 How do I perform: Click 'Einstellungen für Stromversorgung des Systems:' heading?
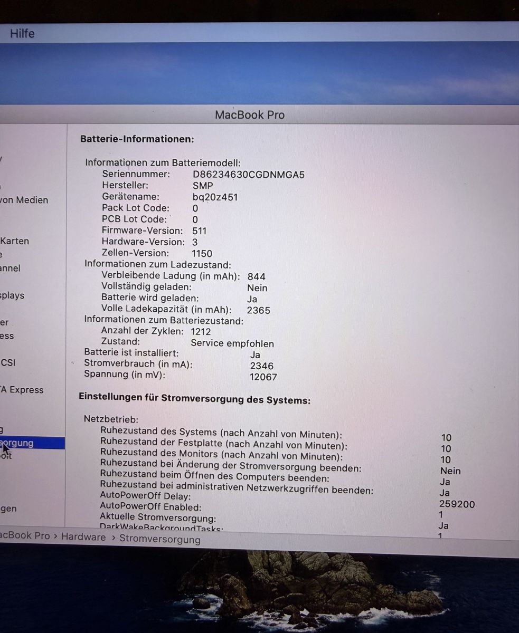tap(194, 399)
